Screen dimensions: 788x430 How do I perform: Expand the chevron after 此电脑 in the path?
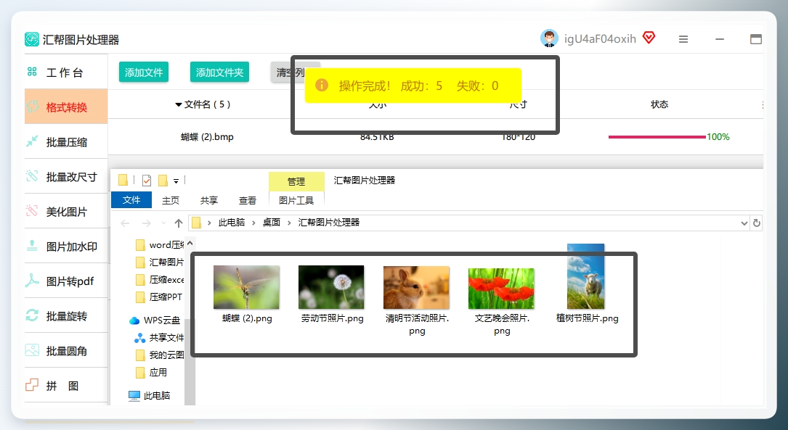tap(253, 223)
